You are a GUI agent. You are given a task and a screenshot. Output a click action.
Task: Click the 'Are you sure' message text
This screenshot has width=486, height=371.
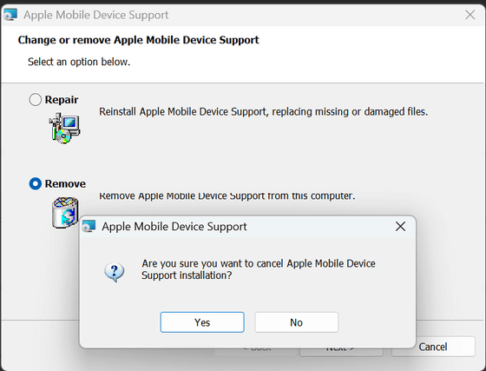click(259, 269)
